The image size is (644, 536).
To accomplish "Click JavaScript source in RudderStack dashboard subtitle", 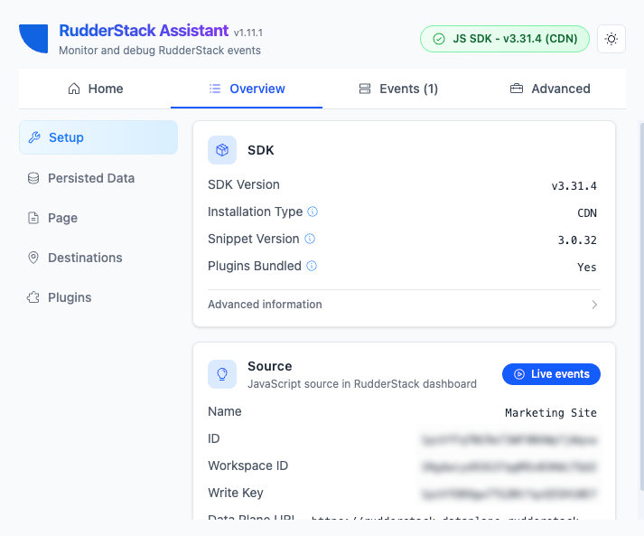I will pyautogui.click(x=362, y=384).
